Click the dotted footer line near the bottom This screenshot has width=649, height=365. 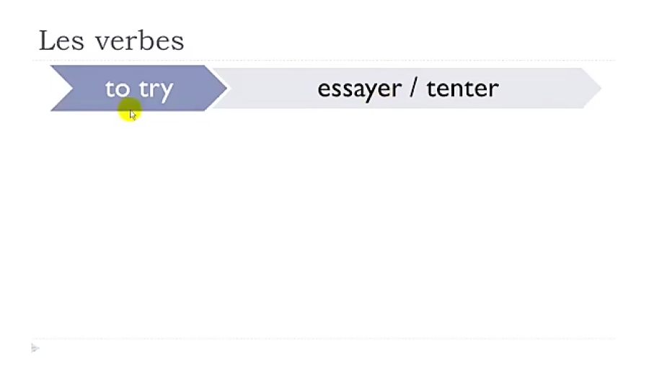point(324,338)
